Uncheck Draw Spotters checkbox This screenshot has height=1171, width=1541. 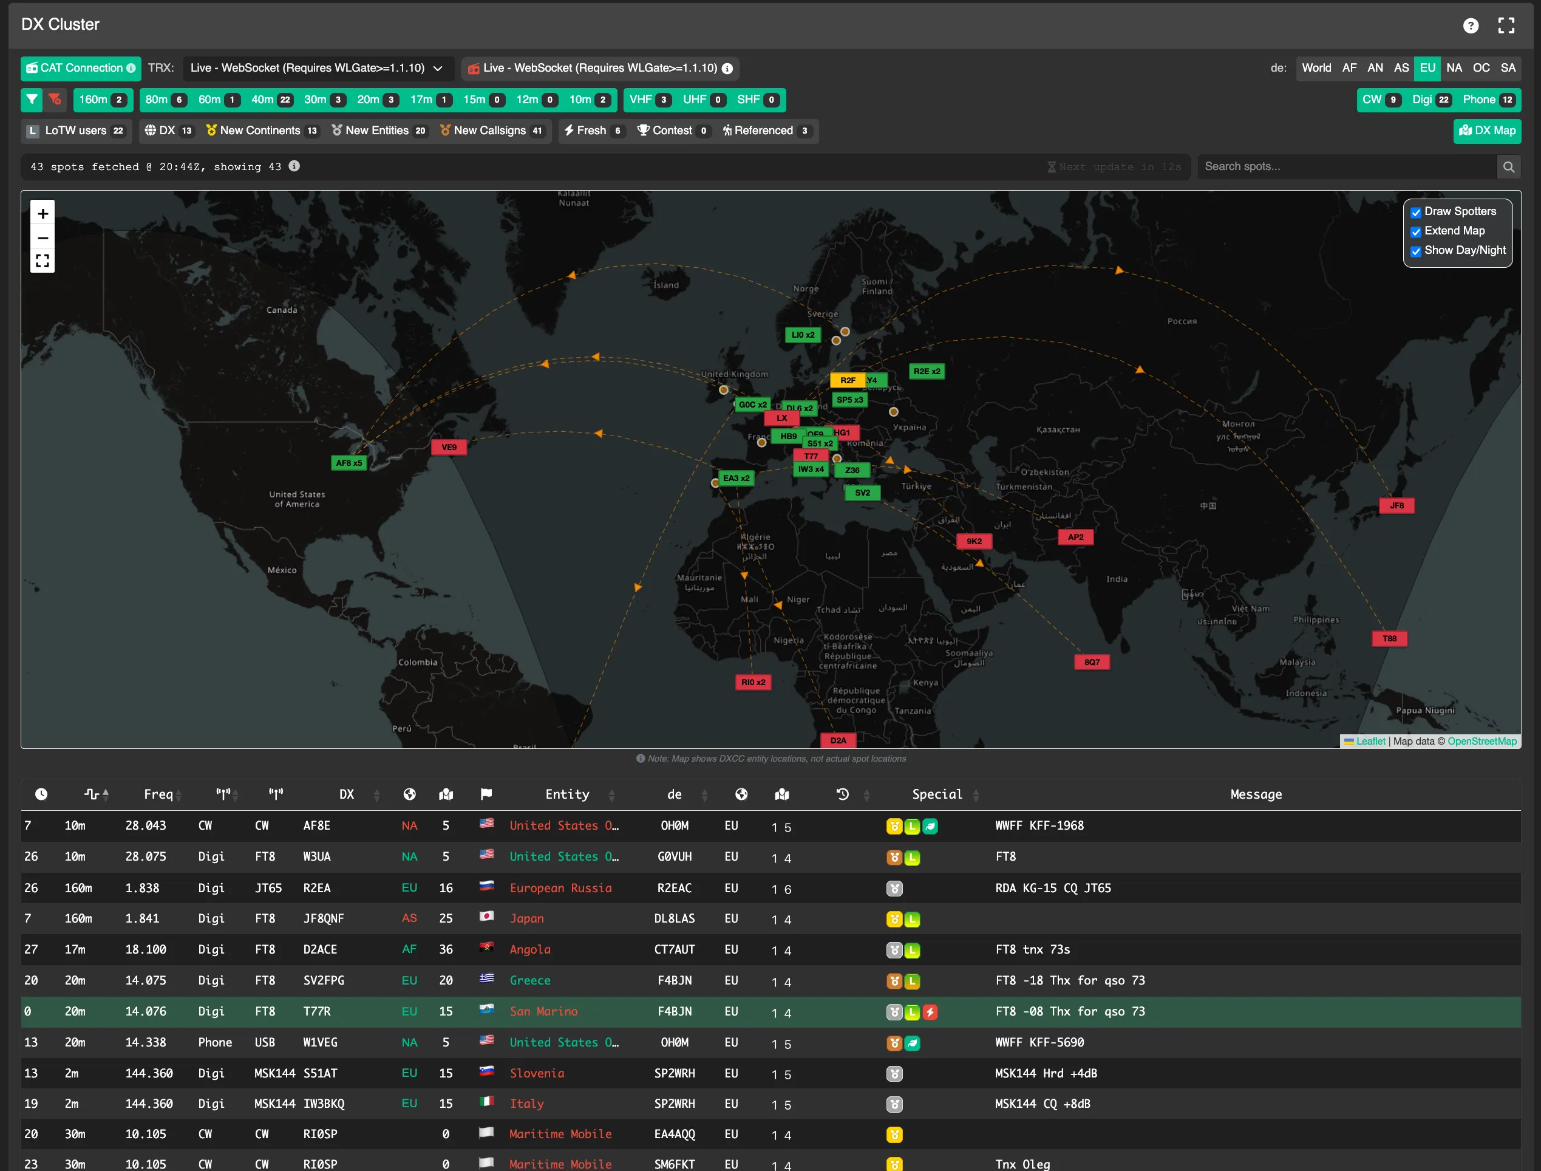point(1415,213)
